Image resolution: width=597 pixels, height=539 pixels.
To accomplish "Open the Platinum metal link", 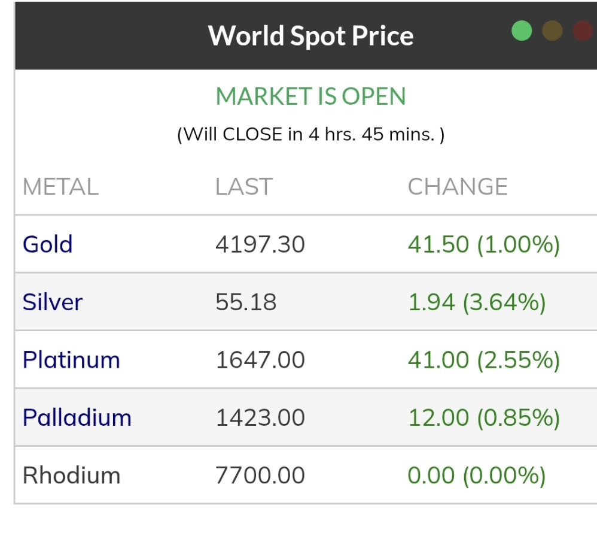I will click(x=71, y=360).
